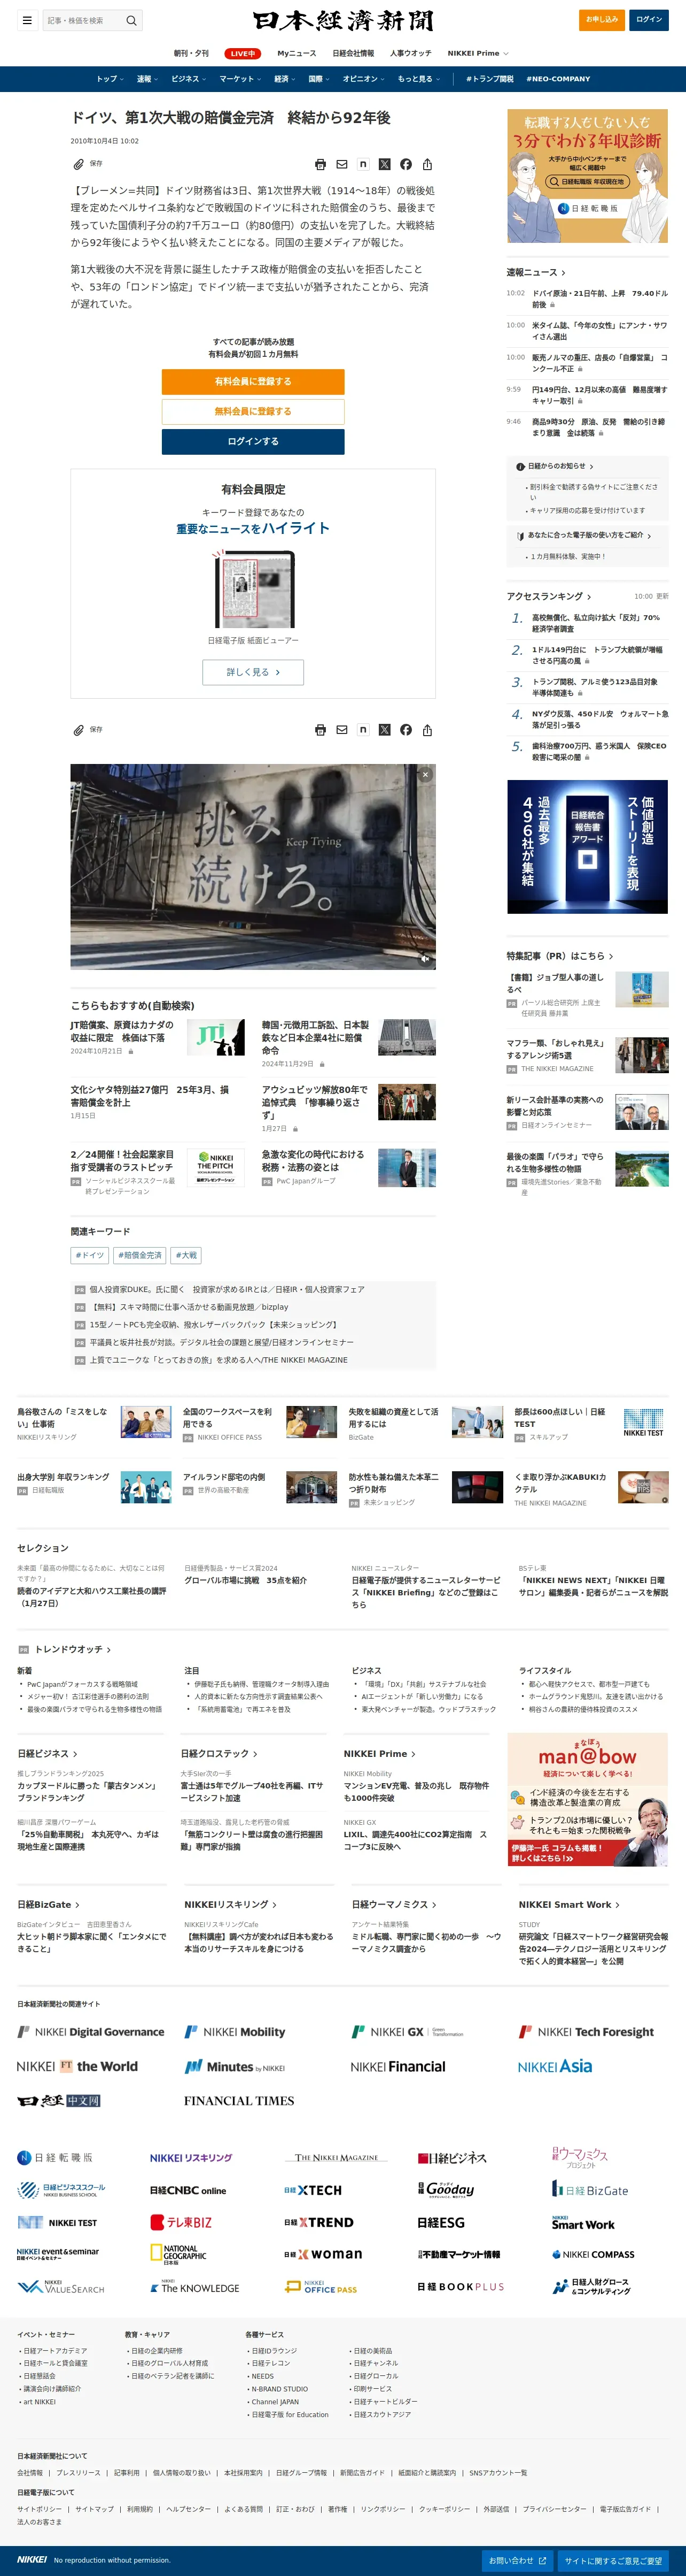The height and width of the screenshot is (2576, 686).
Task: Expand the ビジネス navigation dropdown
Action: coord(189,79)
